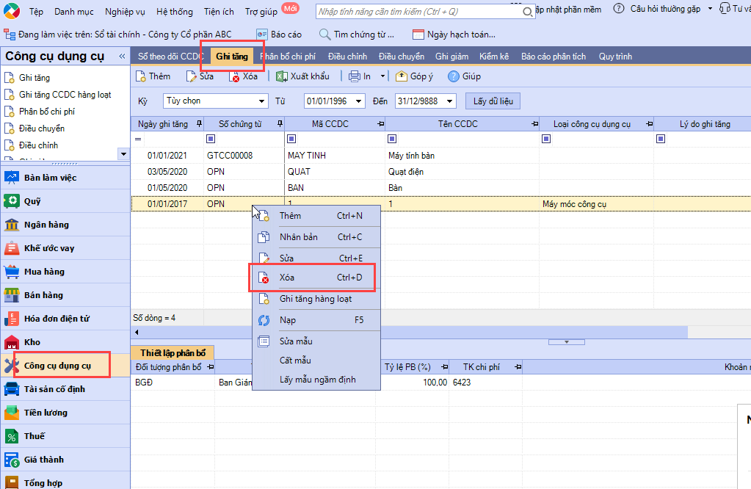
Task: Toggle pin on Mã CCDC column
Action: click(381, 124)
